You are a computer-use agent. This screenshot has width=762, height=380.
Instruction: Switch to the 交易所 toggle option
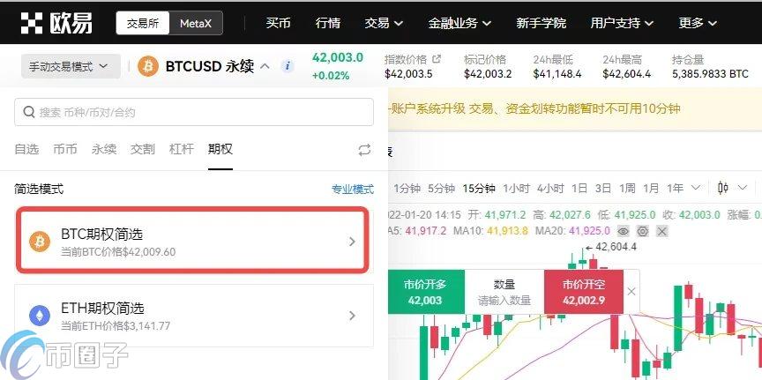click(x=143, y=23)
